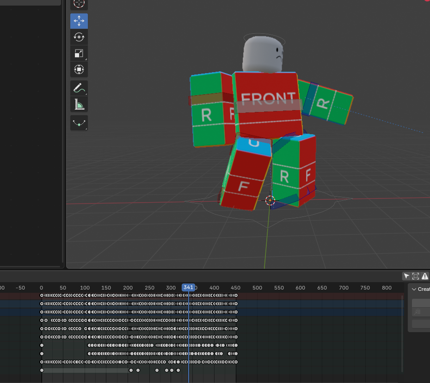Image resolution: width=430 pixels, height=383 pixels.
Task: Select the last keyframe in the bottom channel row
Action: pyautogui.click(x=178, y=371)
